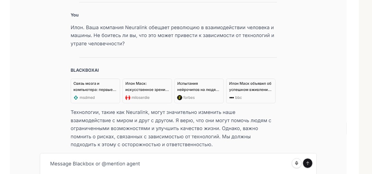Screen dimensions: 372x174
Task: Click the divider line above BLACKBOXAI reply
Action: point(178,57)
